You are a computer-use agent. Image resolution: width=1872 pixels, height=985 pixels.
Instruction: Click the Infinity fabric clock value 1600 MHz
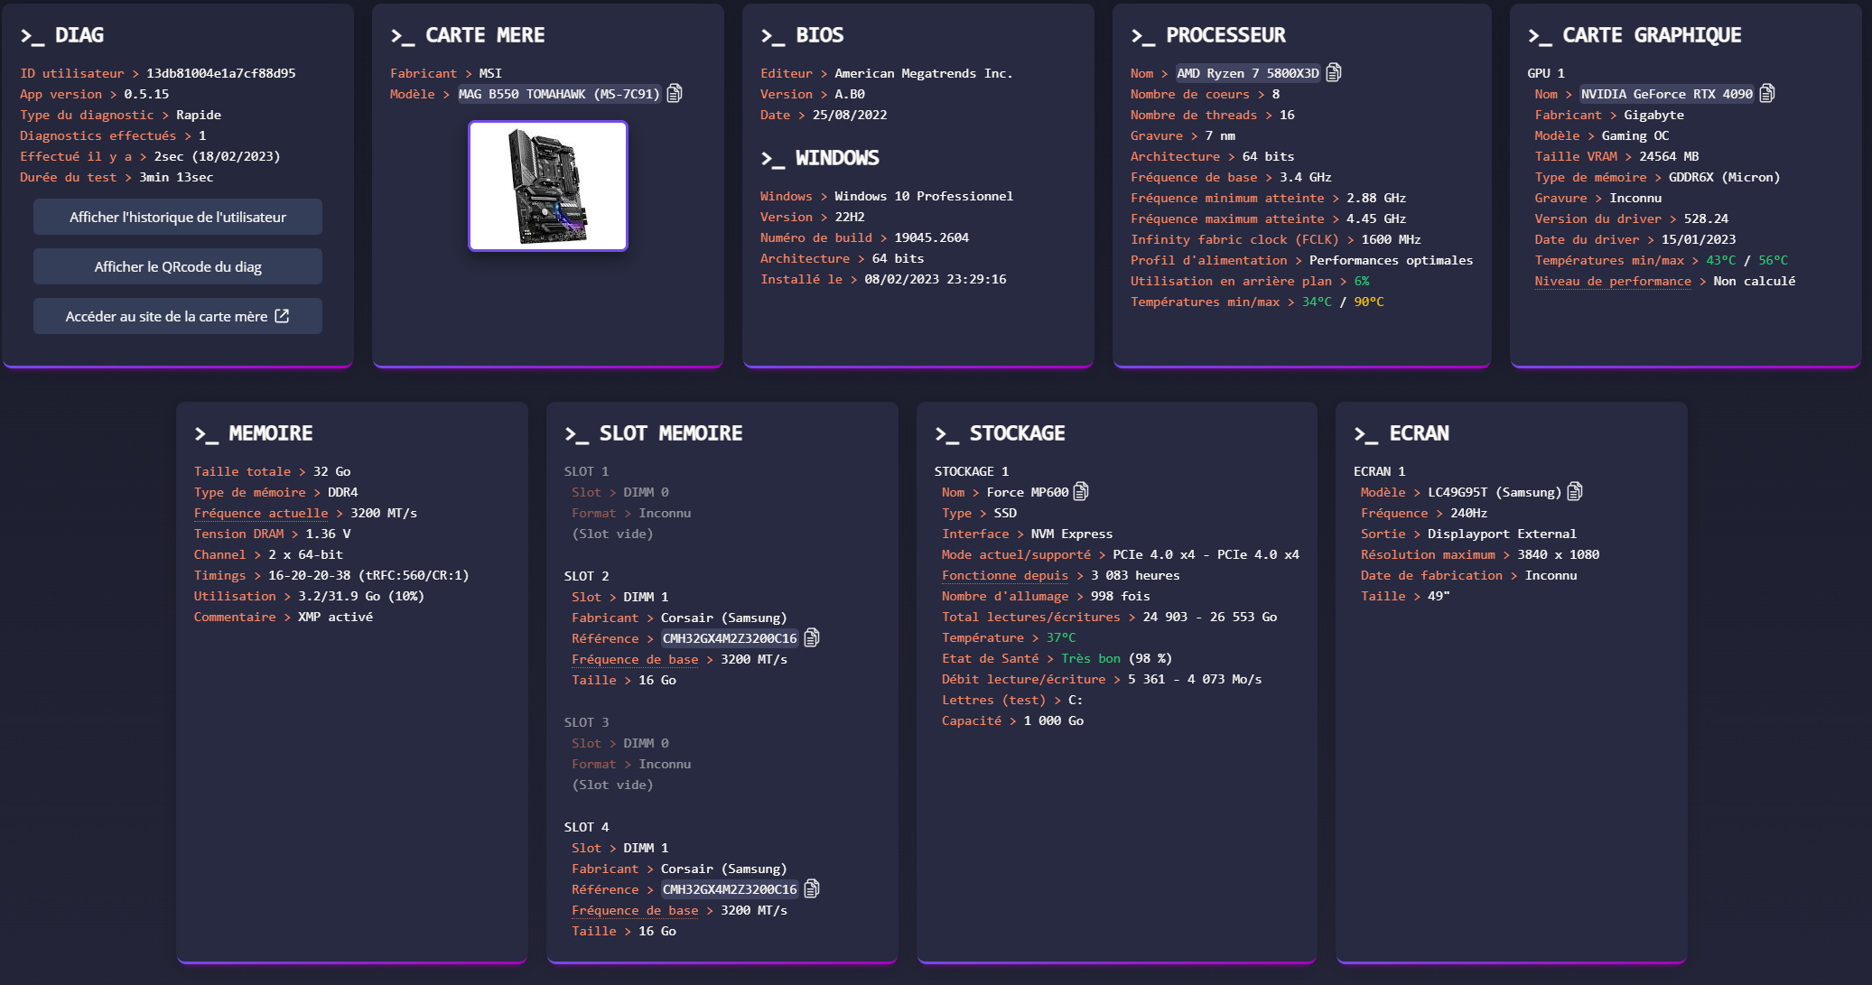(1392, 239)
